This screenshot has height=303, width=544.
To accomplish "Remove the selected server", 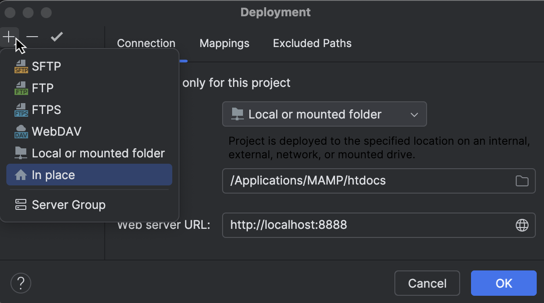I will pos(32,36).
